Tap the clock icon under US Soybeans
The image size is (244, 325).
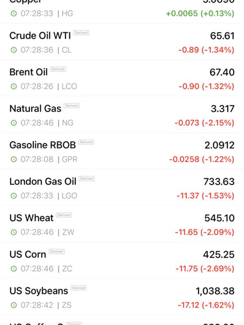(x=14, y=305)
